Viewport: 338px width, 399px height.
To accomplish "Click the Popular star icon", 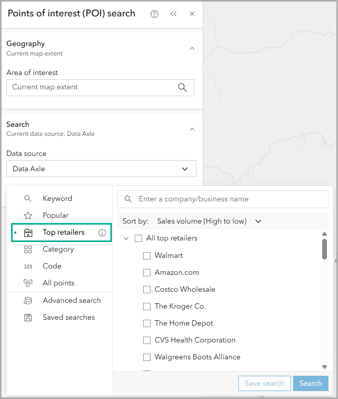I will click(x=27, y=216).
